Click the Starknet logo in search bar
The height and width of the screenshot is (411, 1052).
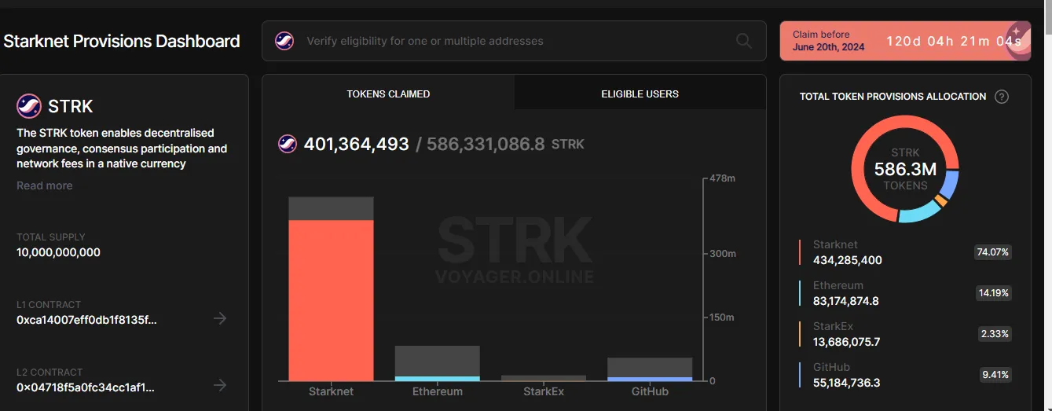tap(284, 41)
